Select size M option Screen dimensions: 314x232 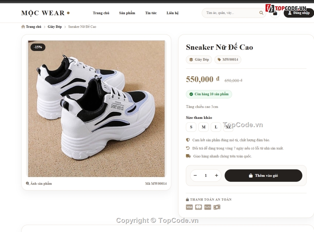204,127
